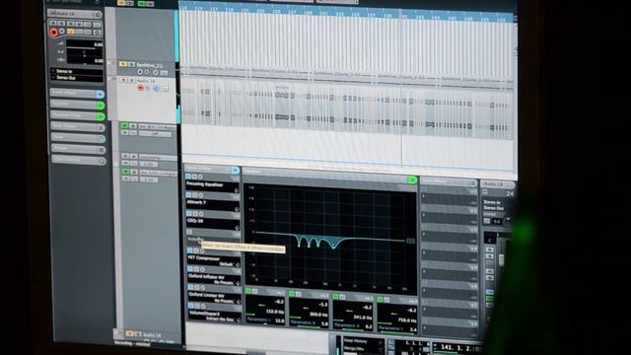
Task: Mute the Synthline track
Action: [122, 64]
